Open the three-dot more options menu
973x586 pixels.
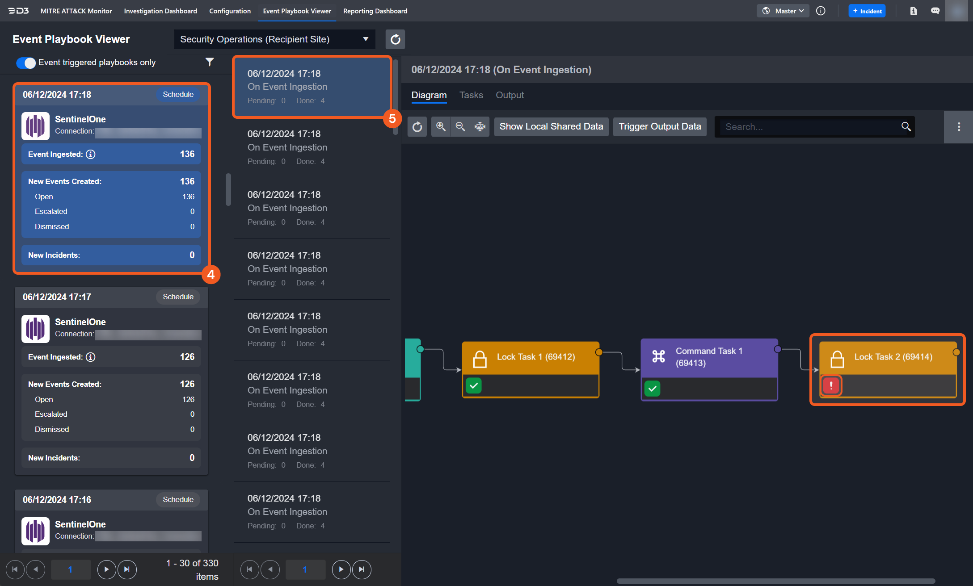pos(958,127)
